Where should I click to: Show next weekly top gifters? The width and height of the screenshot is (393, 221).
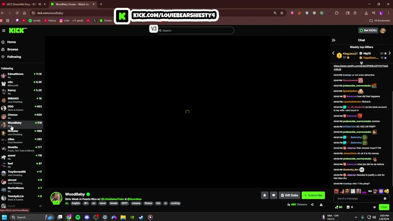coord(389,53)
